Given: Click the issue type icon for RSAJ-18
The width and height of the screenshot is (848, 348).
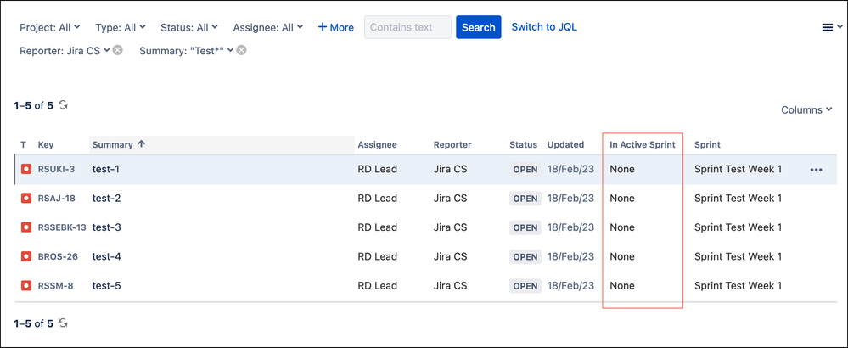Looking at the screenshot, I should pyautogui.click(x=26, y=199).
